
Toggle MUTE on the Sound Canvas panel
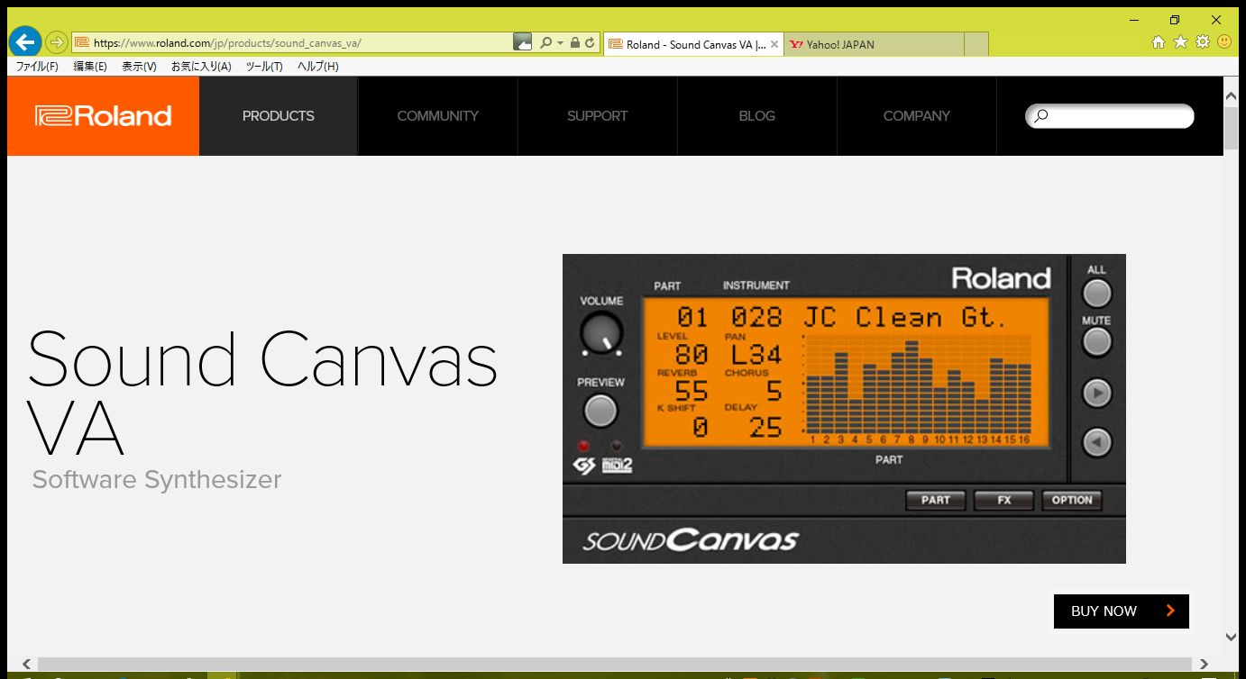pos(1096,341)
